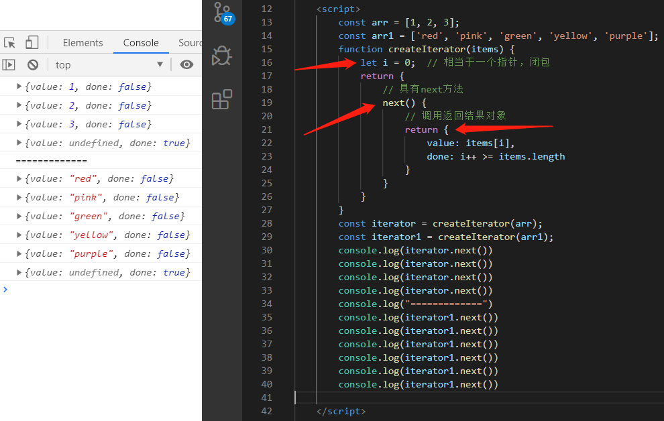Switch to the Console tab
The image size is (664, 421).
click(x=141, y=43)
